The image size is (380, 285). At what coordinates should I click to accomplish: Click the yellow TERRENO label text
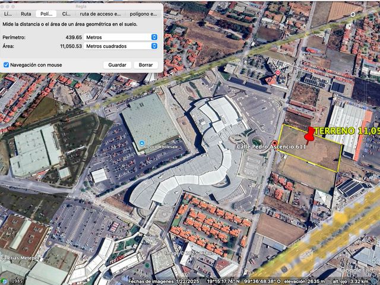pyautogui.click(x=347, y=131)
